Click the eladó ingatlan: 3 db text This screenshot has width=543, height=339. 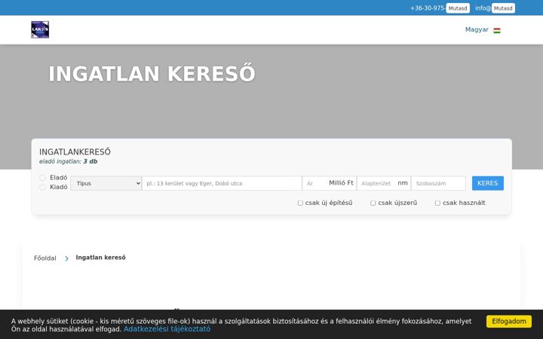coord(68,161)
